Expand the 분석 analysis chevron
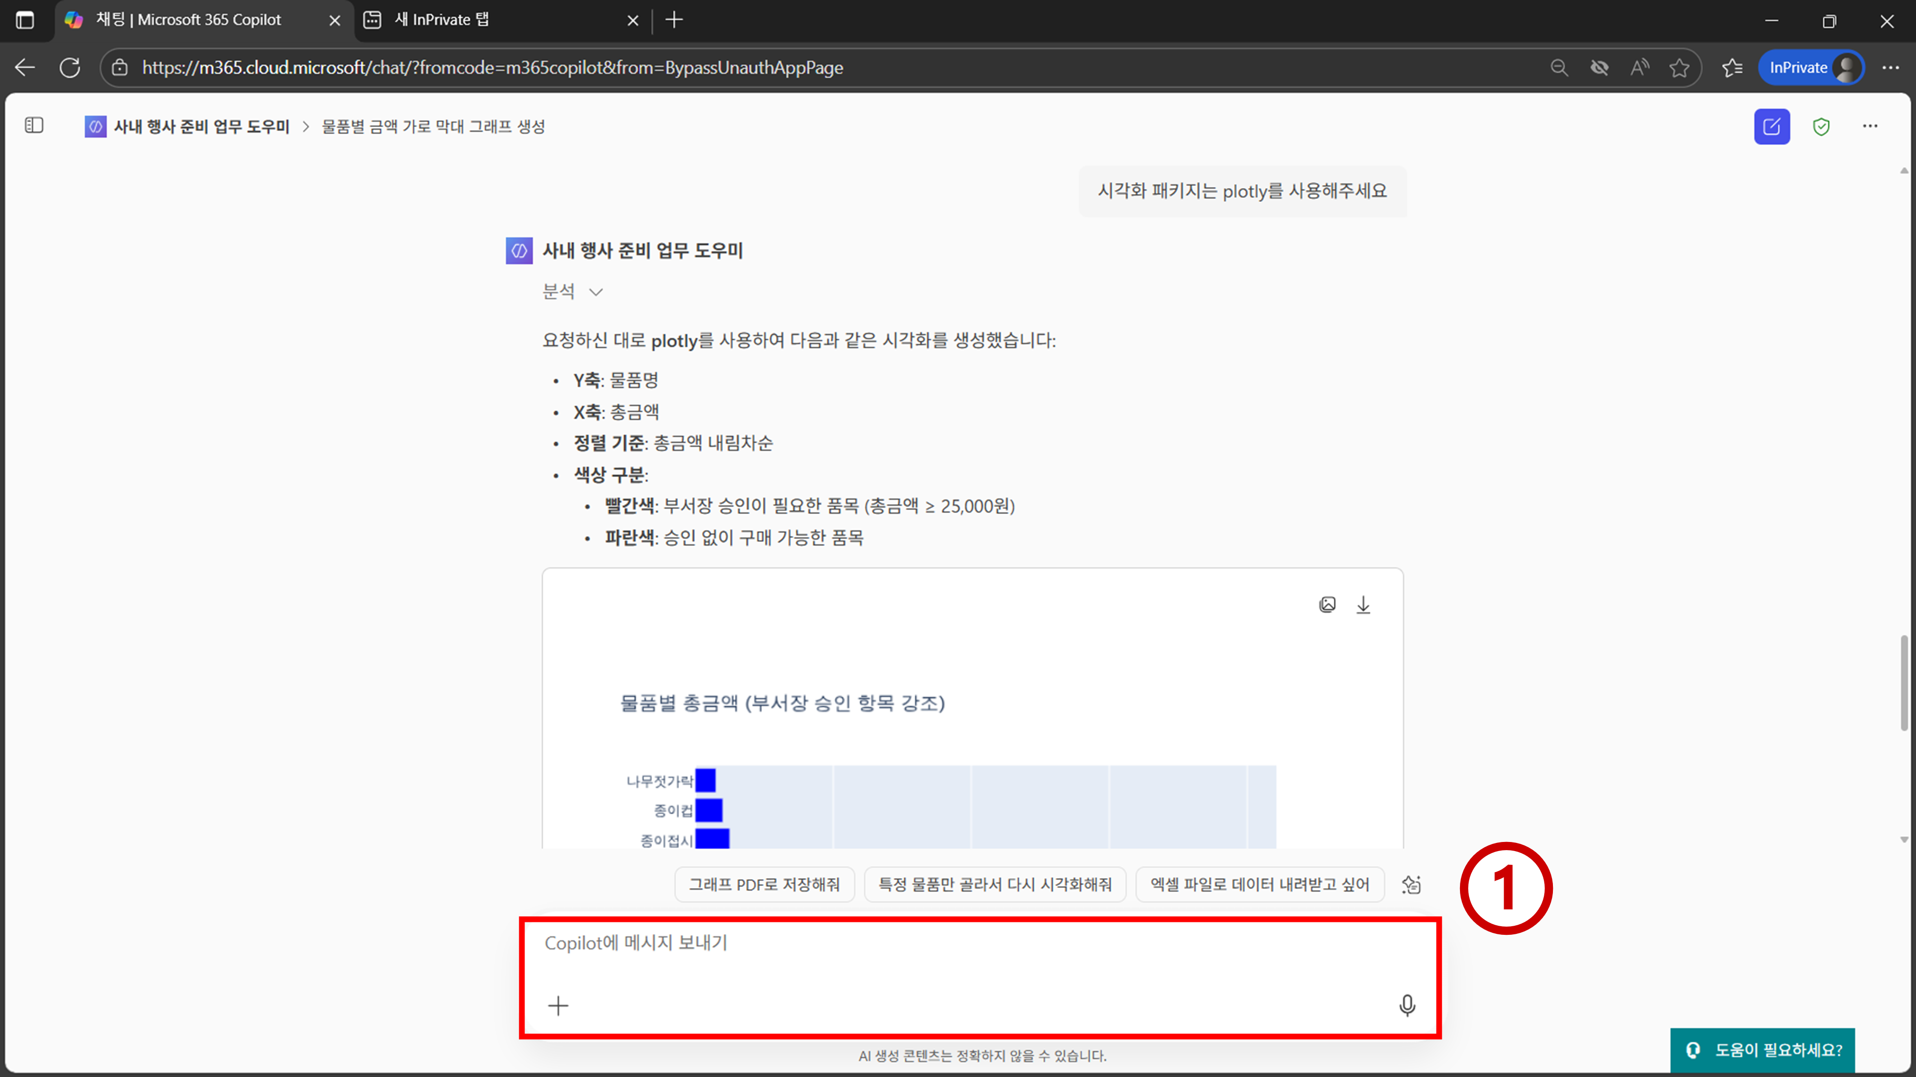 click(596, 292)
